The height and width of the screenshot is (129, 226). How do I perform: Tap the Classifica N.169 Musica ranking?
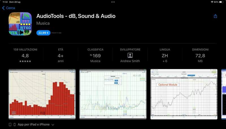click(95, 55)
